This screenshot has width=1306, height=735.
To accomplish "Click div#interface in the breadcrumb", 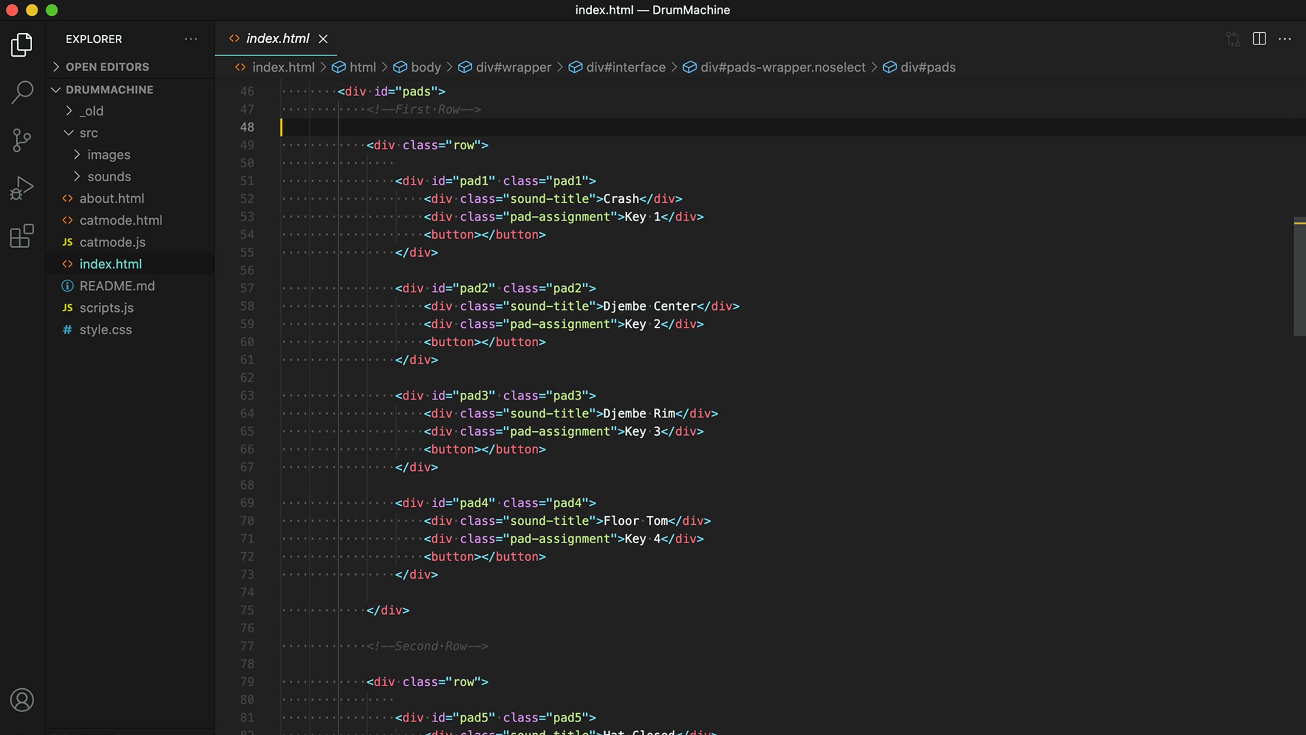I will coord(625,67).
